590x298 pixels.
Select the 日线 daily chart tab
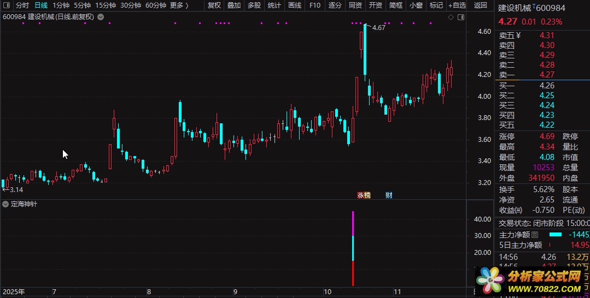coord(41,5)
